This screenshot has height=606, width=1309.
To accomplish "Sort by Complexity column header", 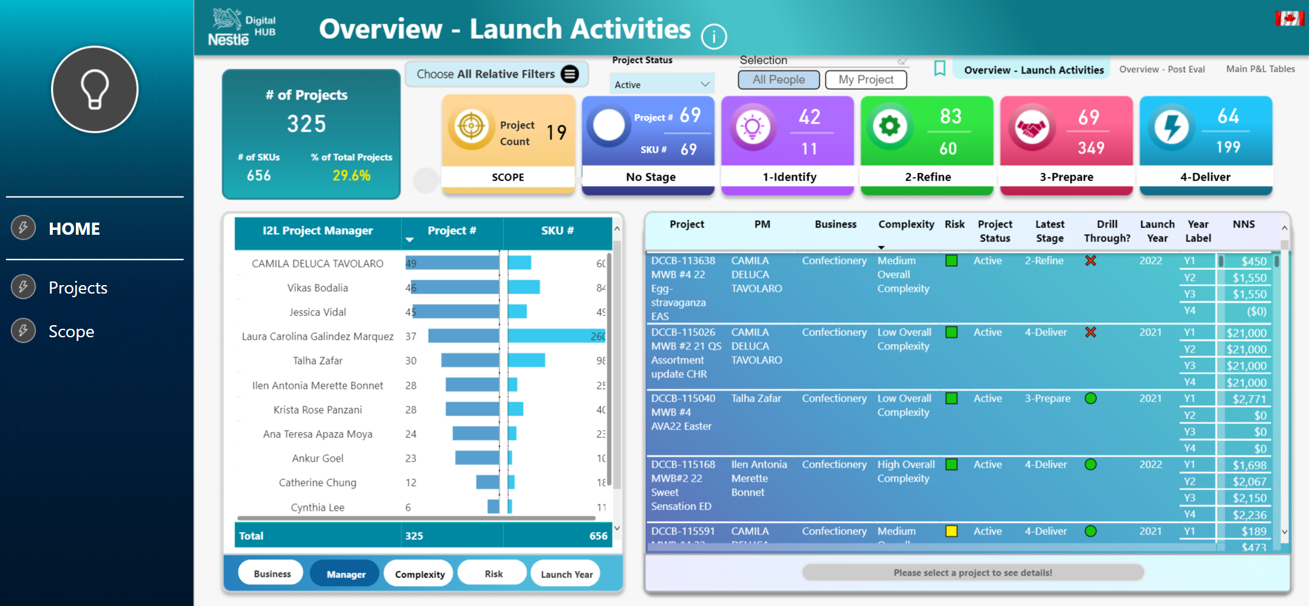I will 906,224.
